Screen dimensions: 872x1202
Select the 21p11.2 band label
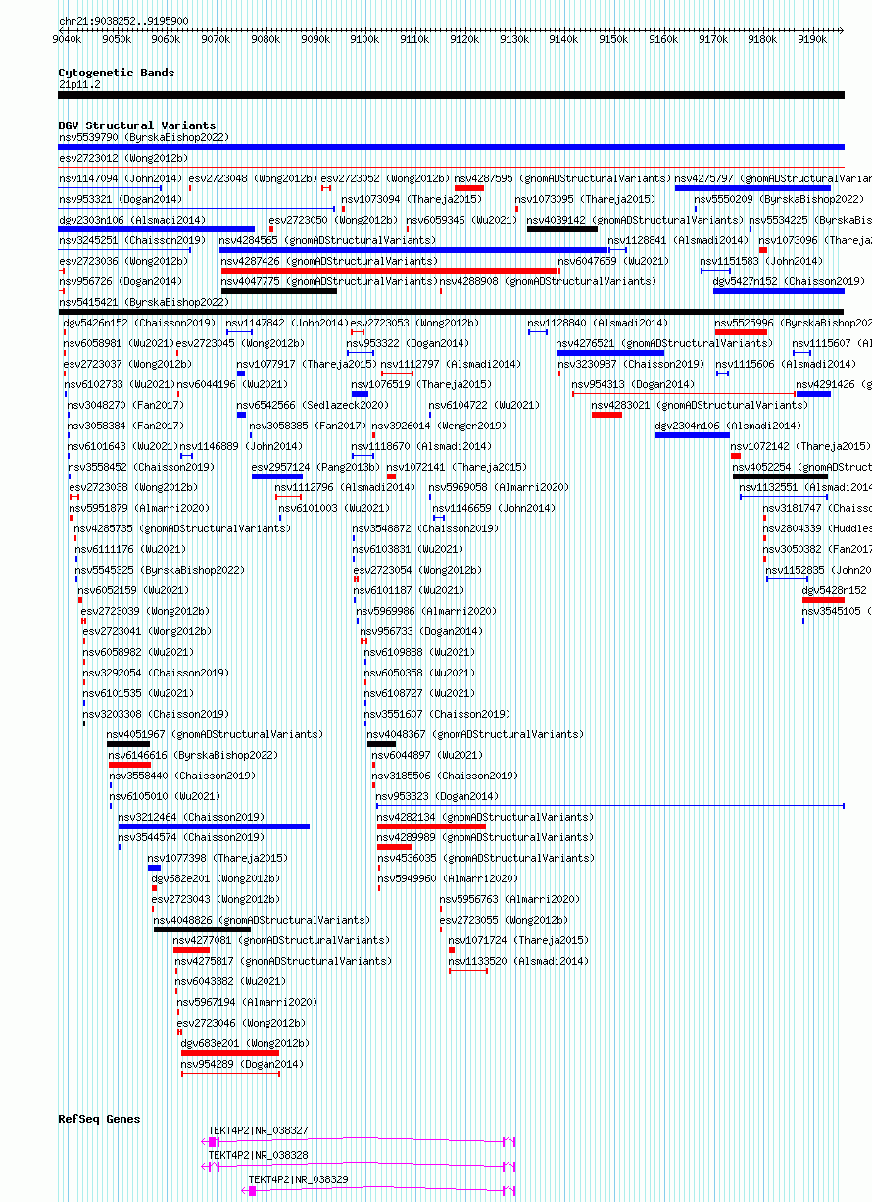[x=79, y=84]
